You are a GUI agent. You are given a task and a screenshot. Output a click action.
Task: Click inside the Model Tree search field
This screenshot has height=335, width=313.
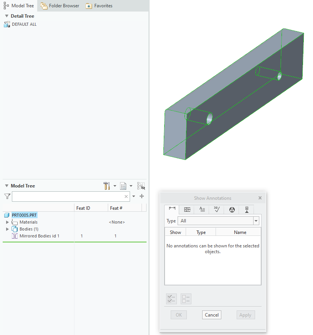69,196
